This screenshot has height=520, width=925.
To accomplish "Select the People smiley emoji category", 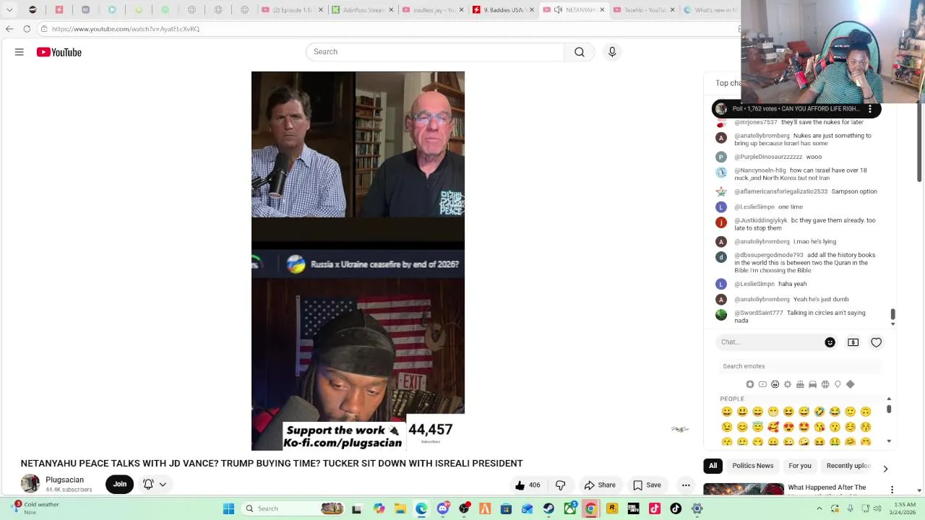I will pos(775,384).
